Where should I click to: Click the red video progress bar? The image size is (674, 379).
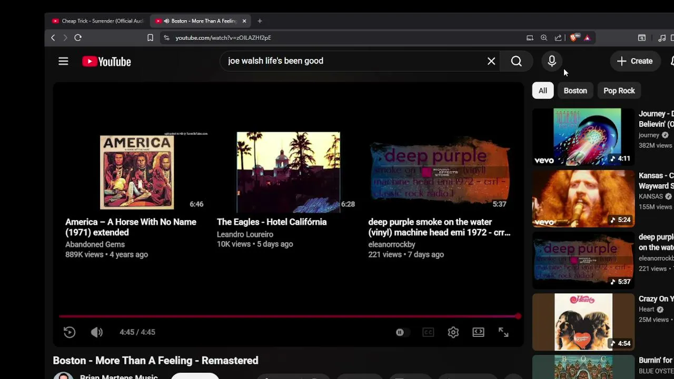289,316
